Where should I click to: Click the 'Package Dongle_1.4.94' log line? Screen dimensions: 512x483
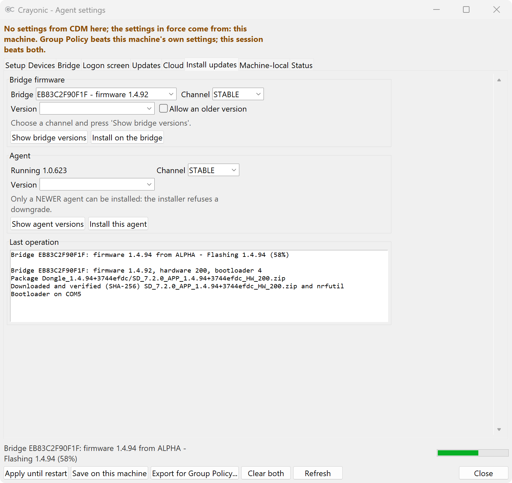(148, 278)
